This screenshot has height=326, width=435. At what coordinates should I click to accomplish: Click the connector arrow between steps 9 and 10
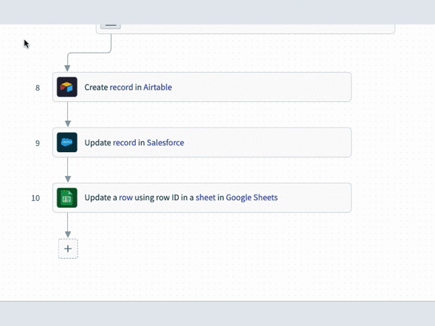click(x=68, y=170)
